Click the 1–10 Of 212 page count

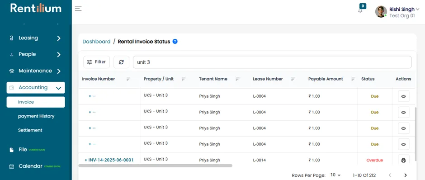click(x=364, y=175)
